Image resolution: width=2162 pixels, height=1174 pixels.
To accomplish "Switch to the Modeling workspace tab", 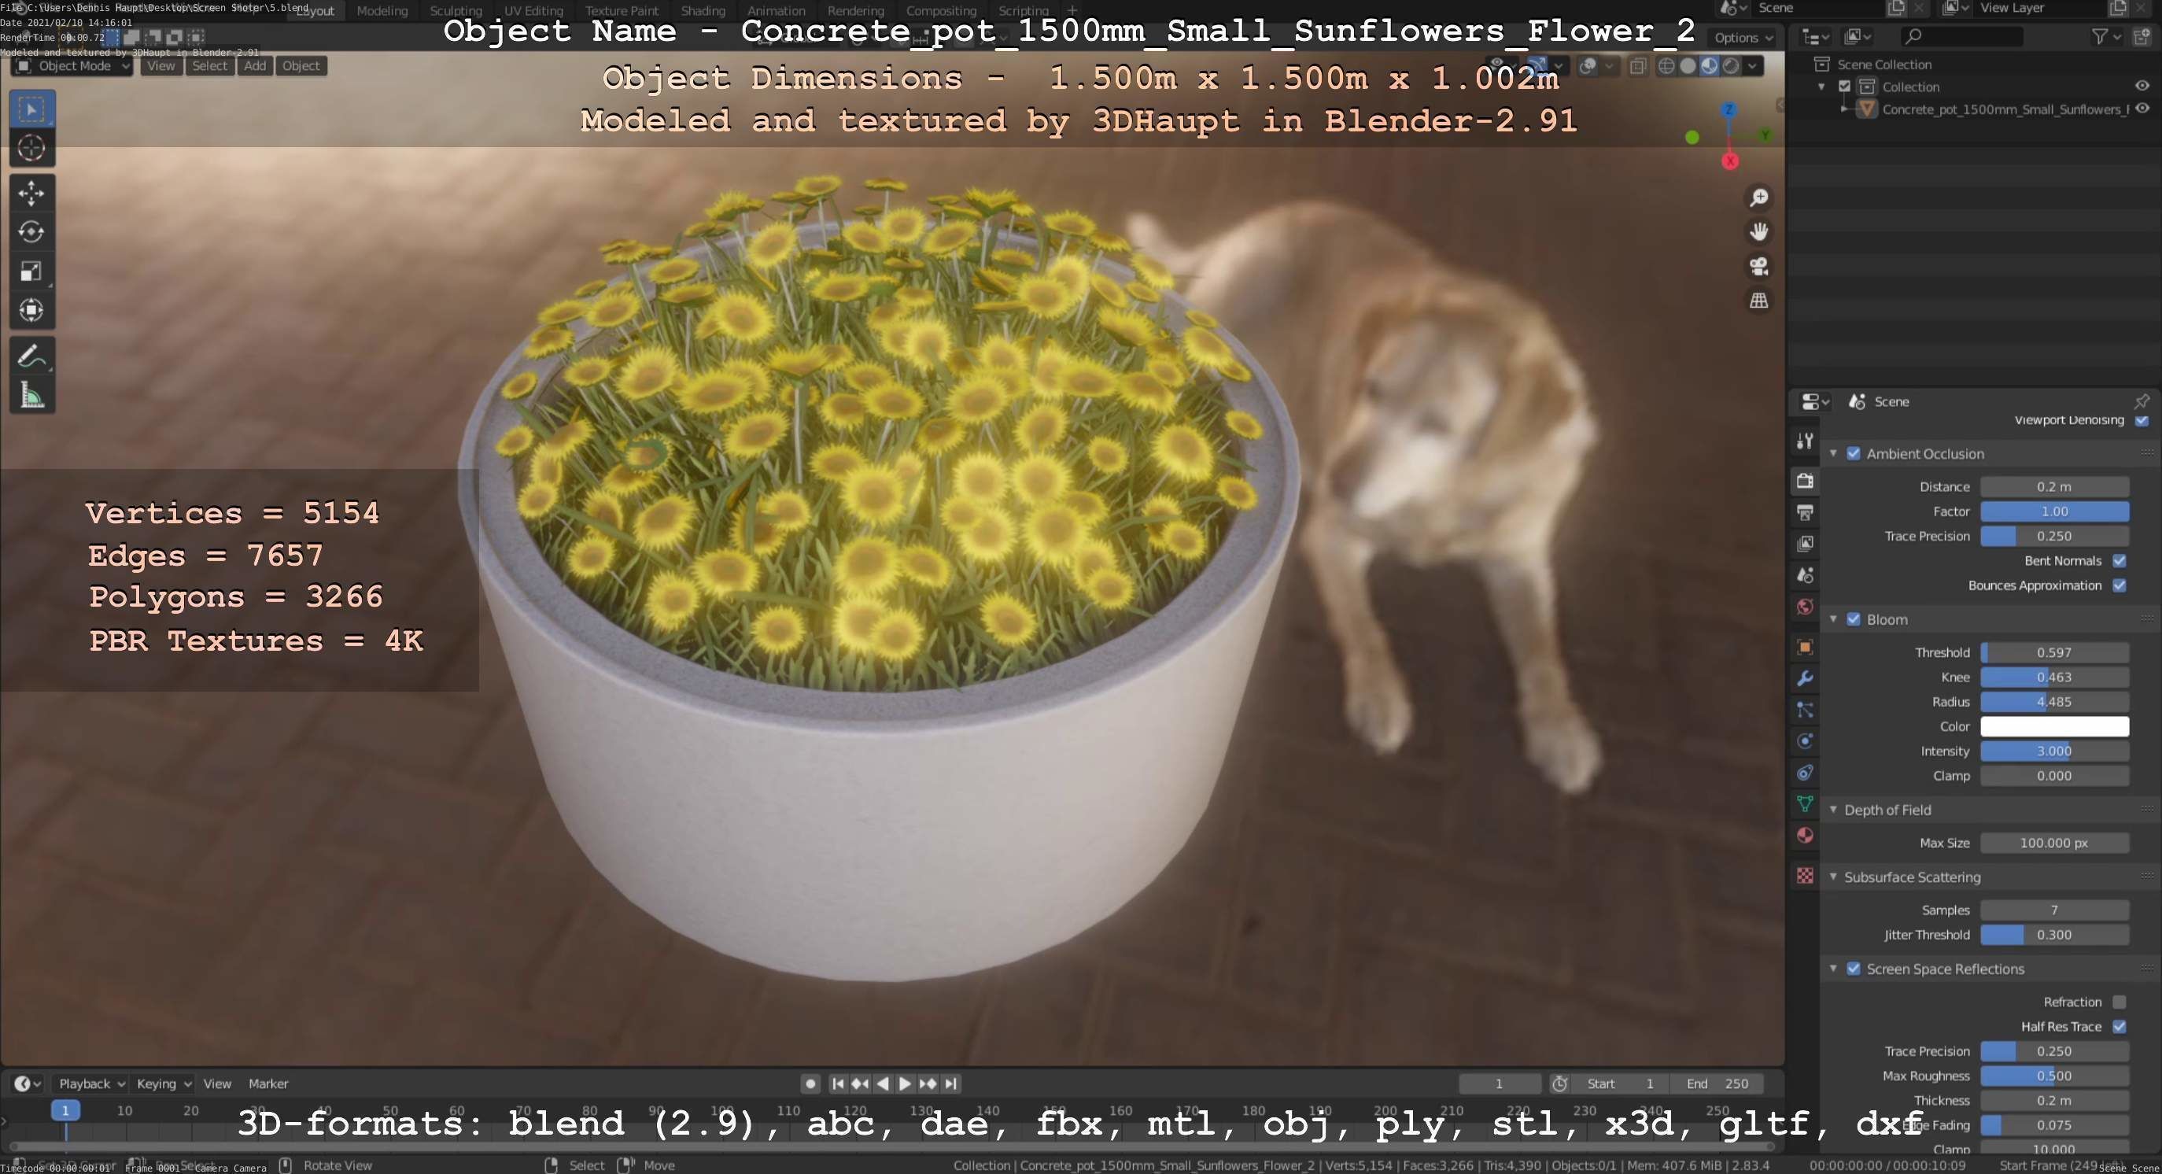I will point(382,11).
